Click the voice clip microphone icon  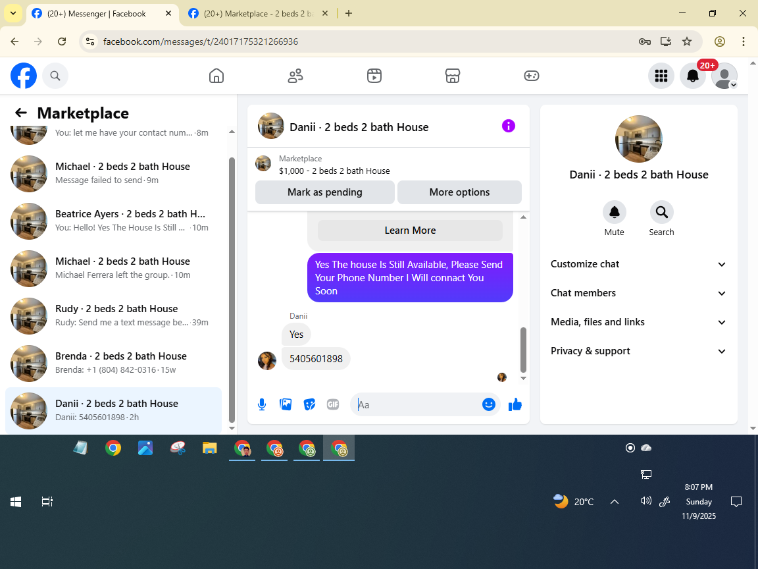click(x=261, y=404)
